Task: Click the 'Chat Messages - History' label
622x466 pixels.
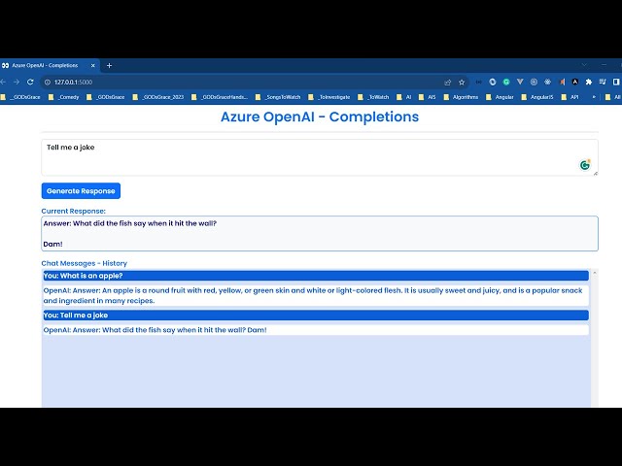Action: click(85, 263)
